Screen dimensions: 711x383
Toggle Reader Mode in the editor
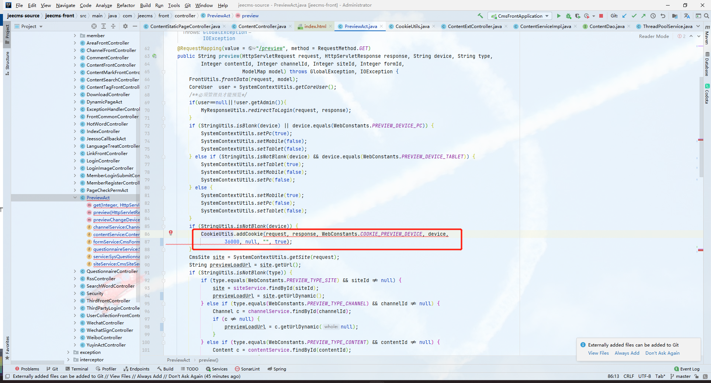[x=653, y=36]
